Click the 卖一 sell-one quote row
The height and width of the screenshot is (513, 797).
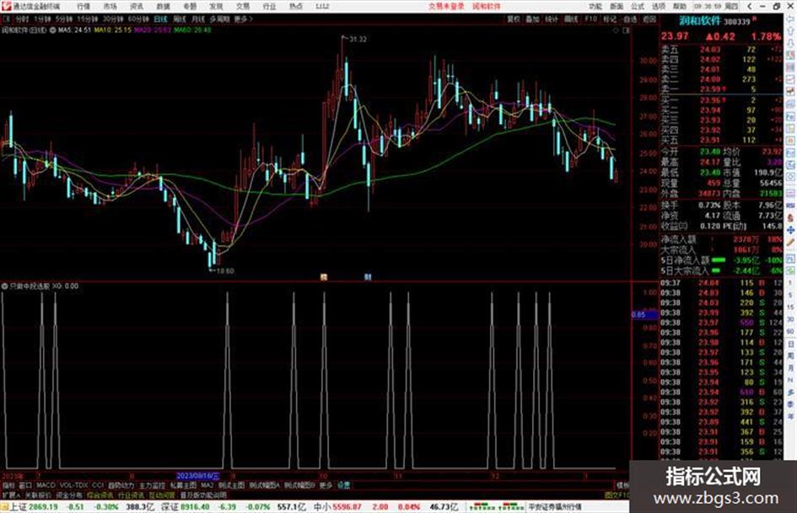point(721,89)
